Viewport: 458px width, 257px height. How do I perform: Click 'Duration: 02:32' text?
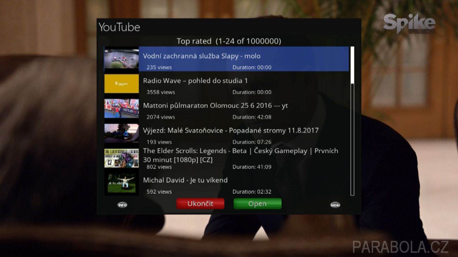pos(252,192)
